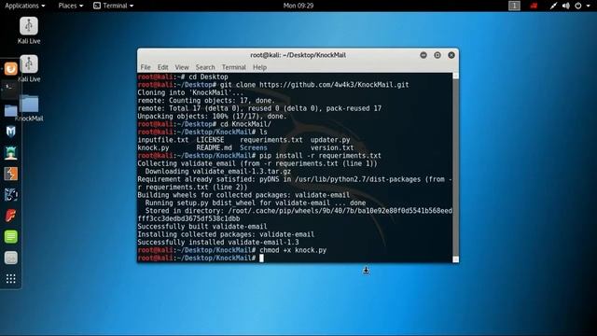Click 'LICENSE' in ls output
597x336 pixels.
(x=210, y=140)
